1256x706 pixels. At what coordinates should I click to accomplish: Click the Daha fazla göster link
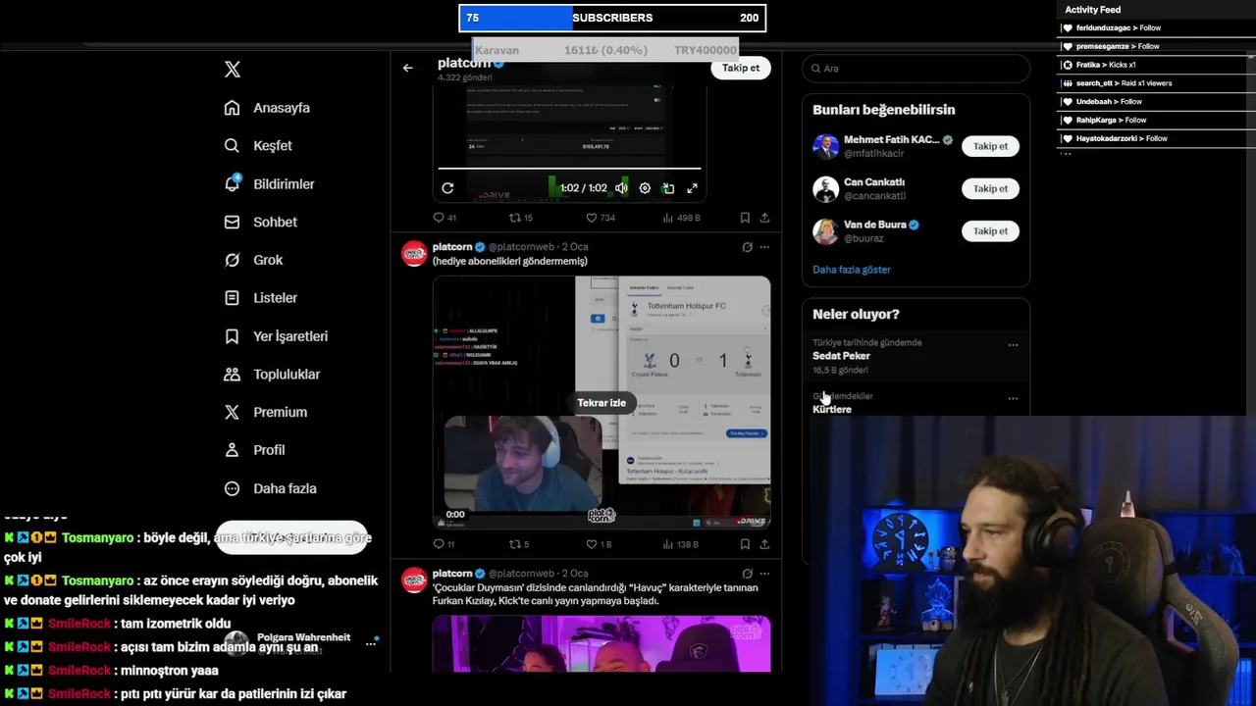point(852,270)
